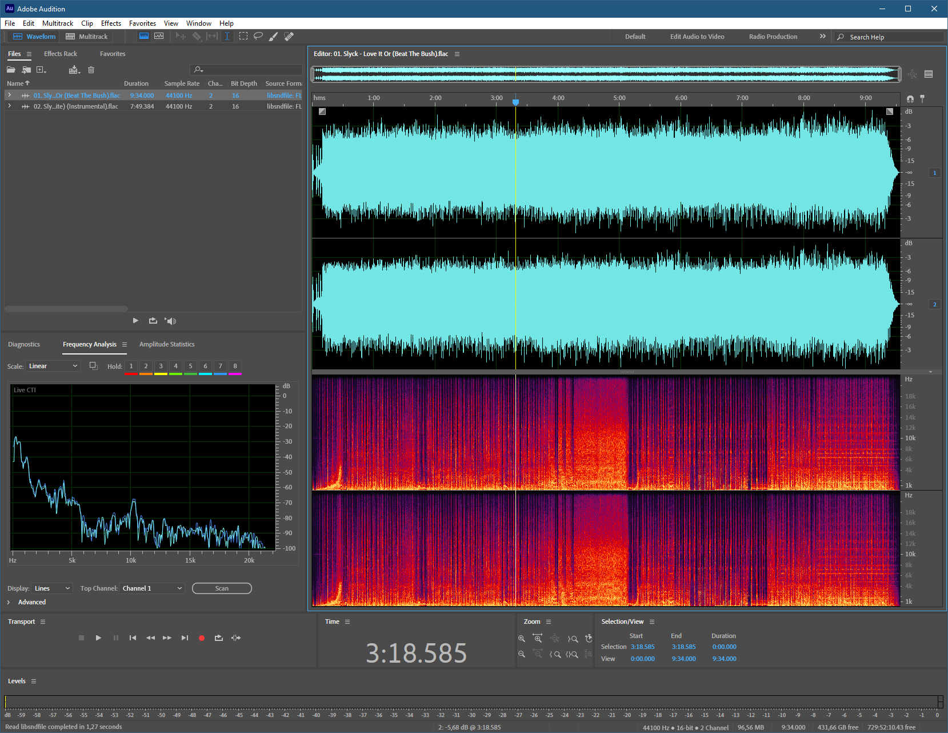Select the Marquee Selection tool
This screenshot has height=733, width=948.
(x=243, y=36)
